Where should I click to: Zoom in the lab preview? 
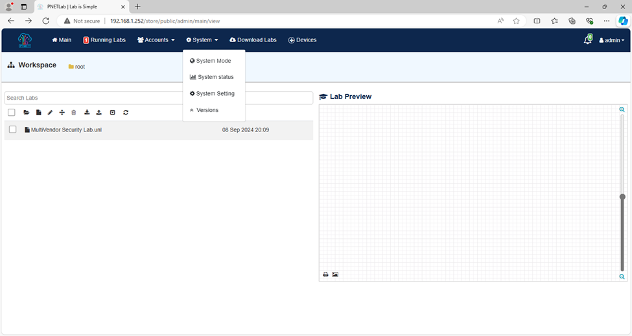point(622,109)
